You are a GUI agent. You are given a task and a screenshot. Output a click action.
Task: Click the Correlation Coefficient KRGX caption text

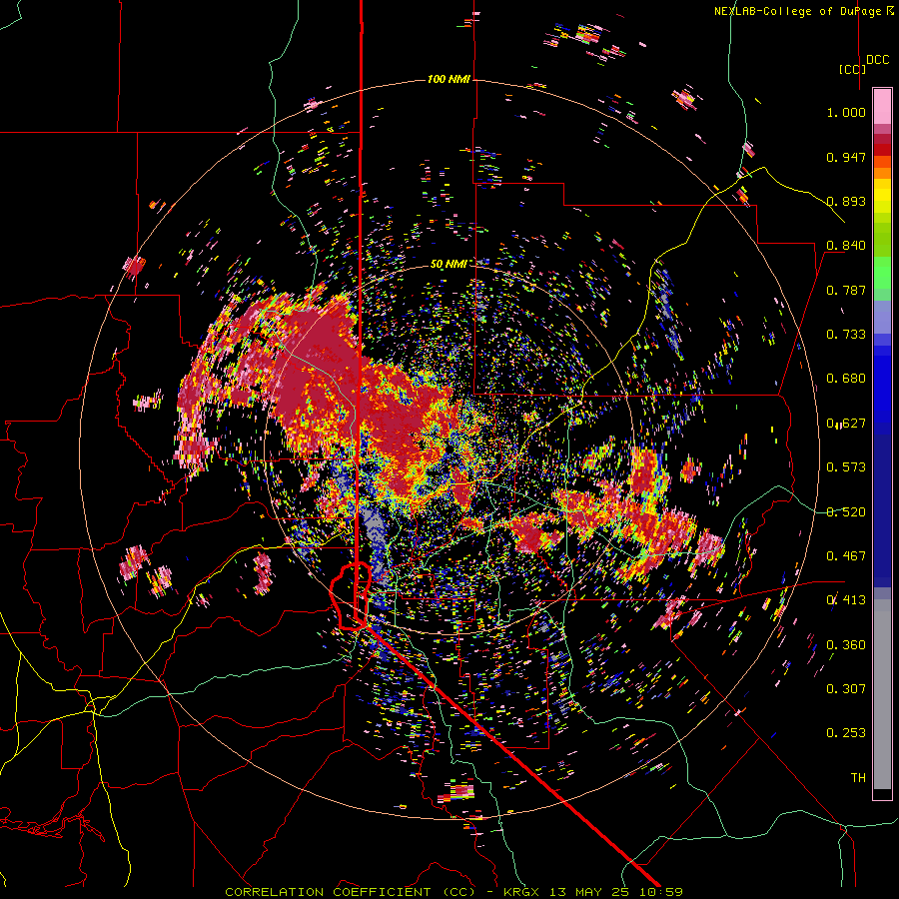tap(453, 892)
